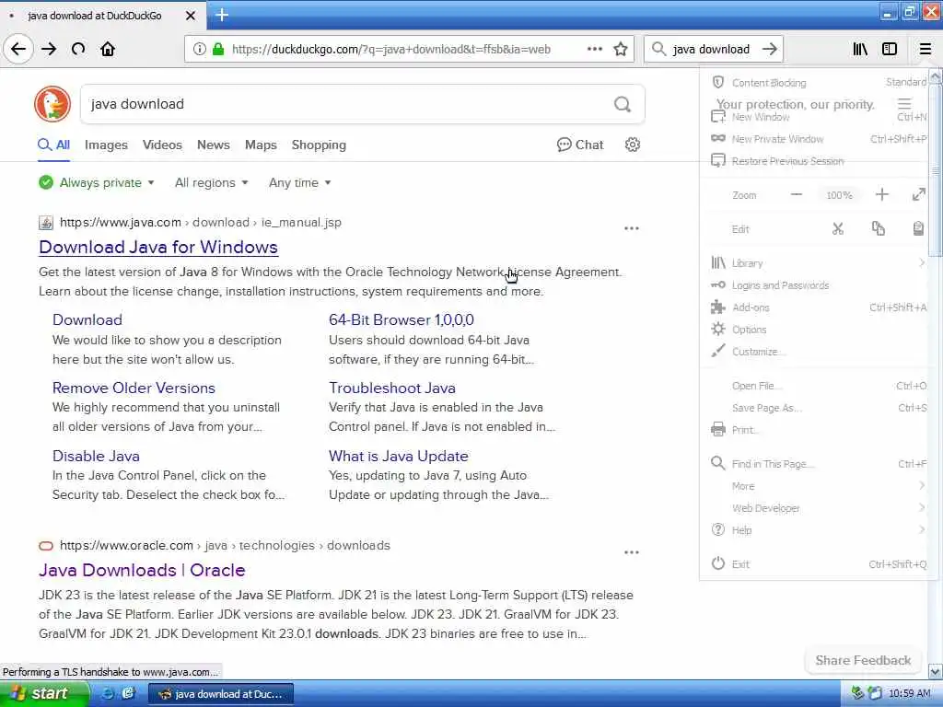Screen dimensions: 943x707
Task: Switch to the Videos tab
Action: pos(162,145)
